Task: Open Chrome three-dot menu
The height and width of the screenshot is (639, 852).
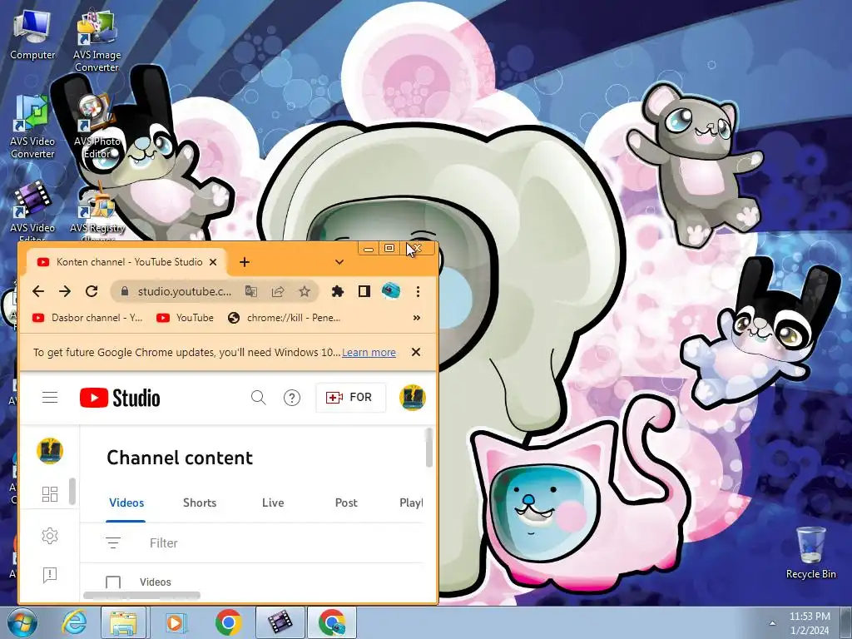Action: click(x=418, y=291)
